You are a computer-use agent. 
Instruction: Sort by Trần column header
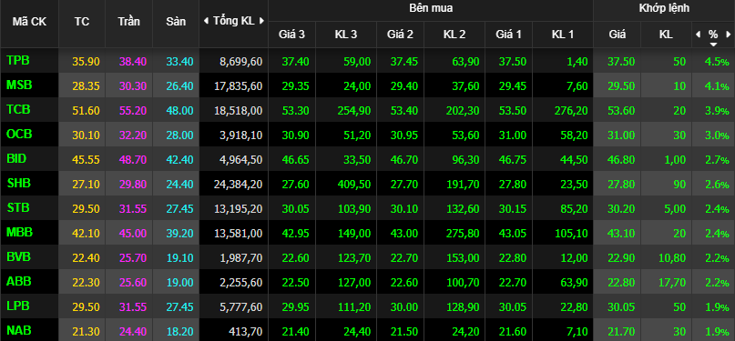(129, 22)
